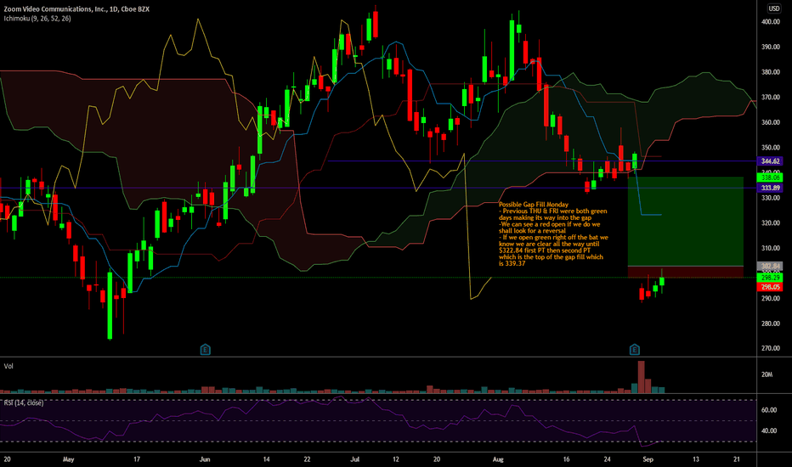
Task: Click the May date on time axis
Action: point(68,459)
